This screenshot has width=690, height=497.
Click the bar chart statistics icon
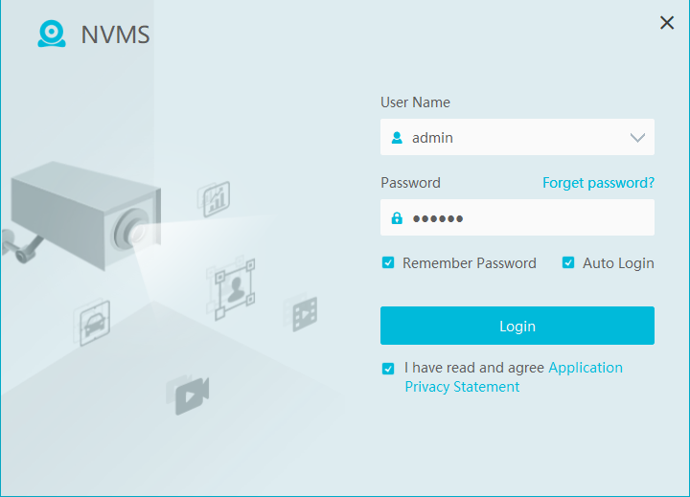(x=216, y=197)
